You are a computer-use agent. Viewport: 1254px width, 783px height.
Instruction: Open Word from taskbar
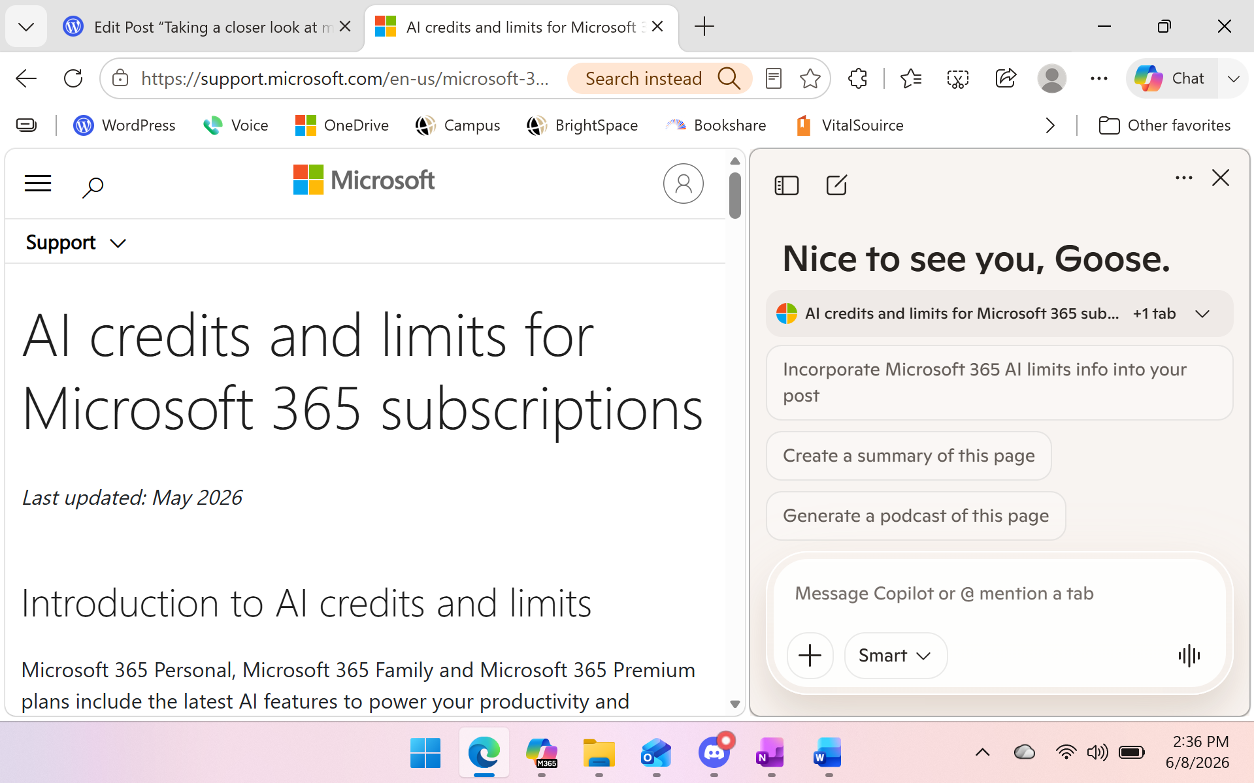point(829,753)
